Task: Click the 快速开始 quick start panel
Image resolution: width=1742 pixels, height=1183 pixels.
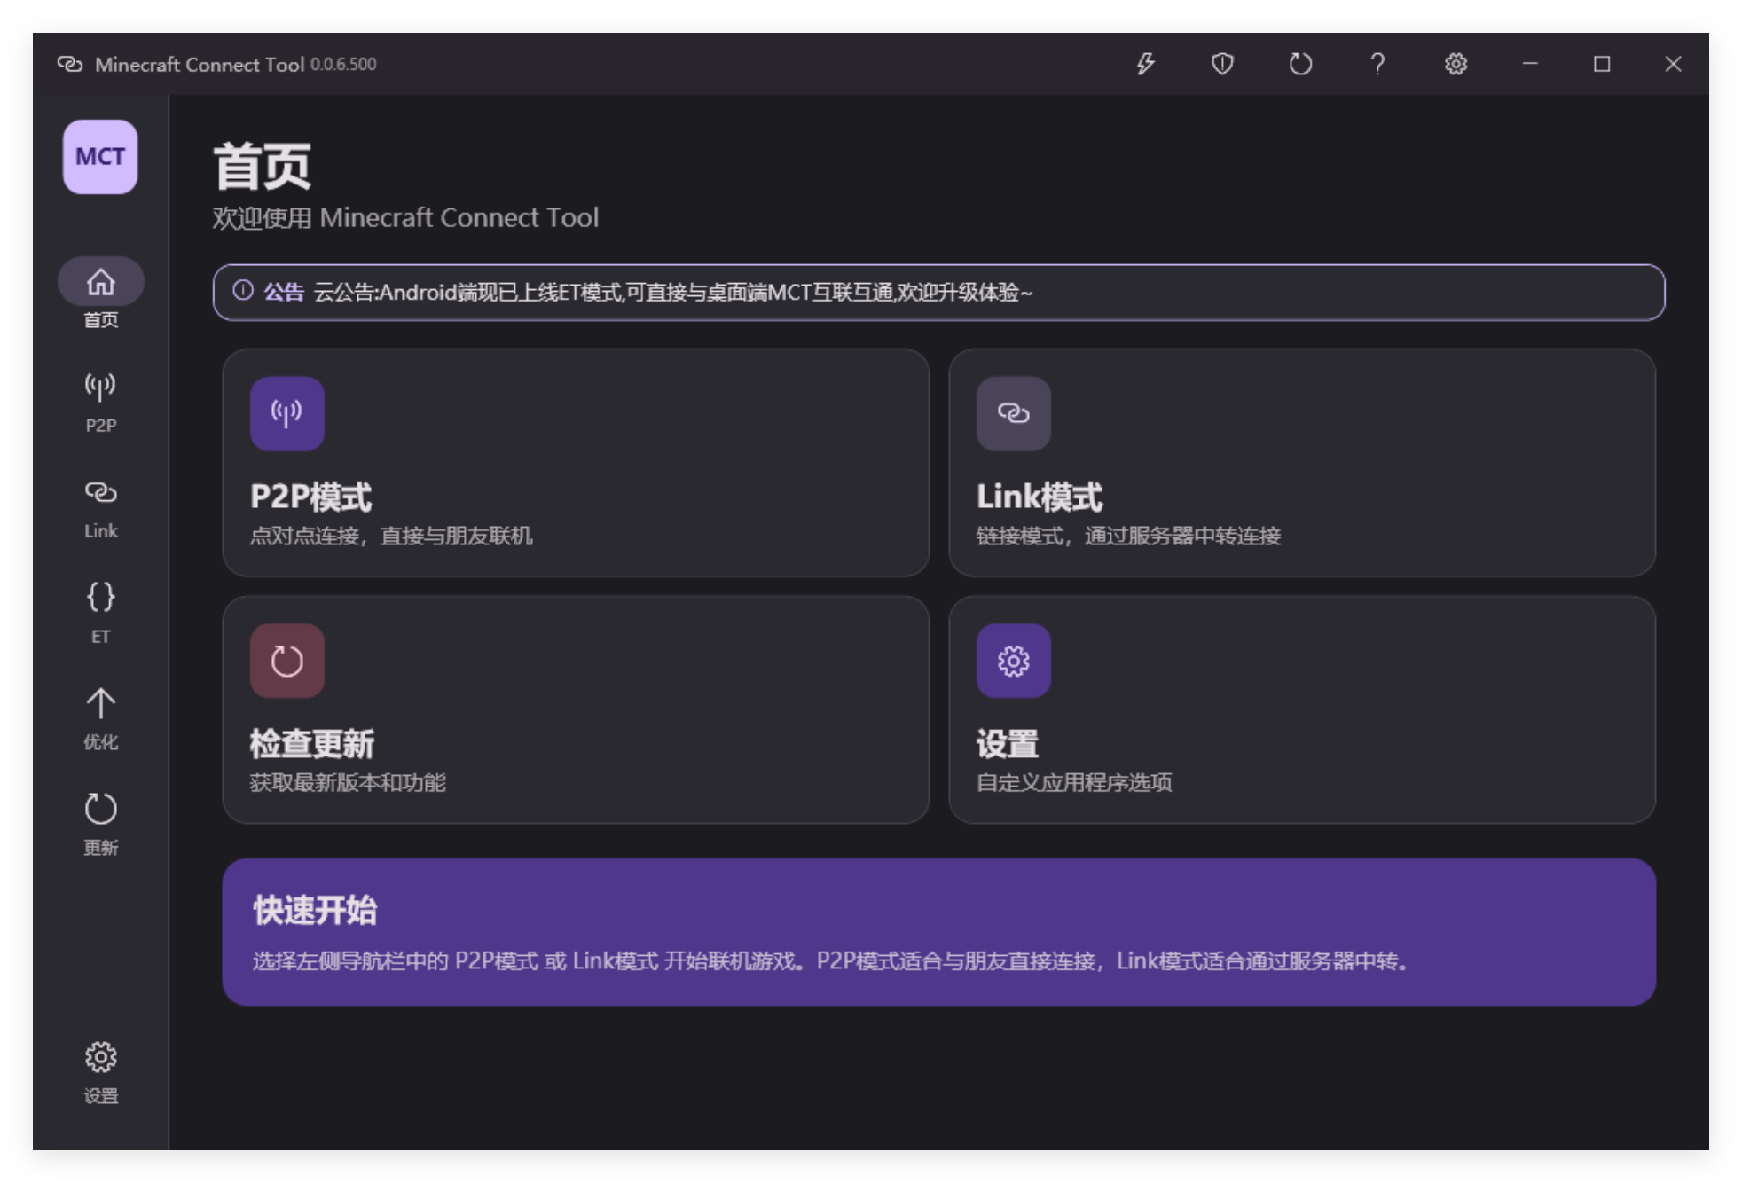Action: (938, 931)
